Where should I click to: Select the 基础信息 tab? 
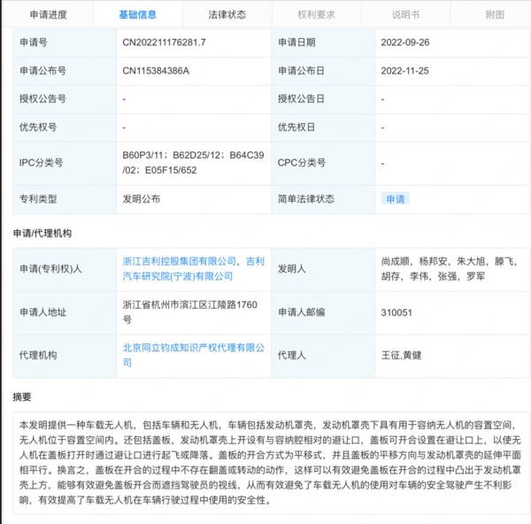point(138,14)
